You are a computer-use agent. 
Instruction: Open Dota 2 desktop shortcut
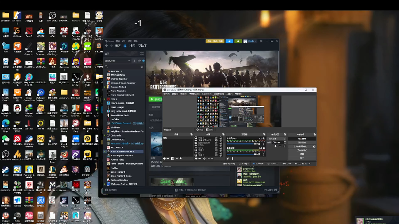pos(29,32)
